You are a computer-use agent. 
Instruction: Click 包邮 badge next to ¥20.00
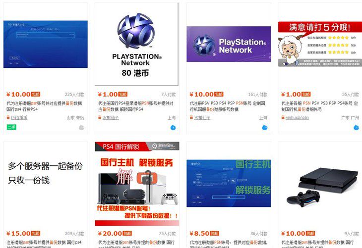click(127, 234)
